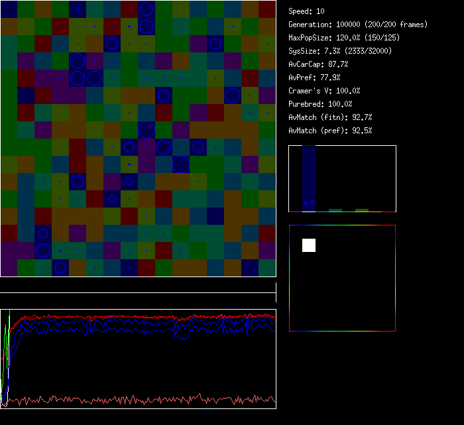Click the AvMatch (pref) readout
Image resolution: width=464 pixels, height=425 pixels.
click(x=331, y=131)
